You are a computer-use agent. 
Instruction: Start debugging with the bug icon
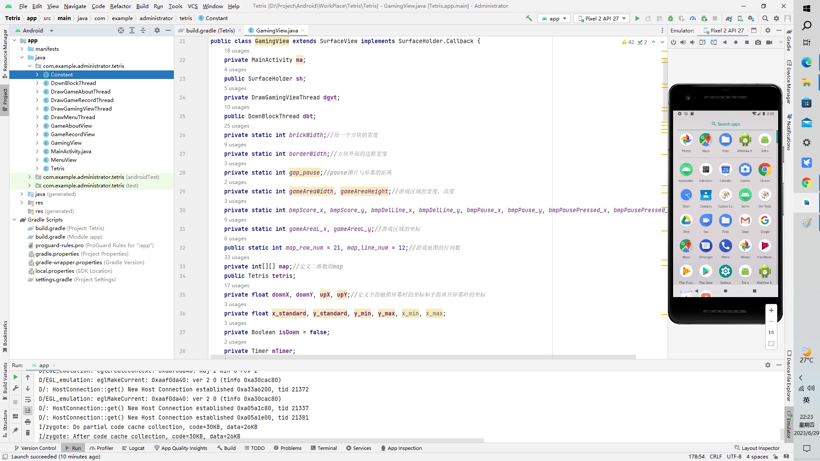(671, 18)
